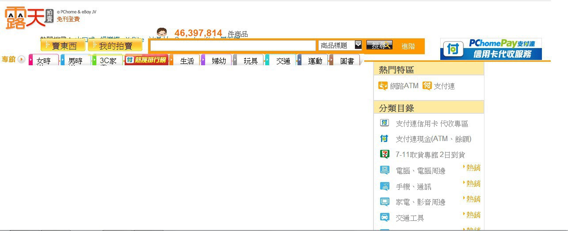568x231 pixels.
Task: Open the 生活 category tab
Action: coord(185,60)
